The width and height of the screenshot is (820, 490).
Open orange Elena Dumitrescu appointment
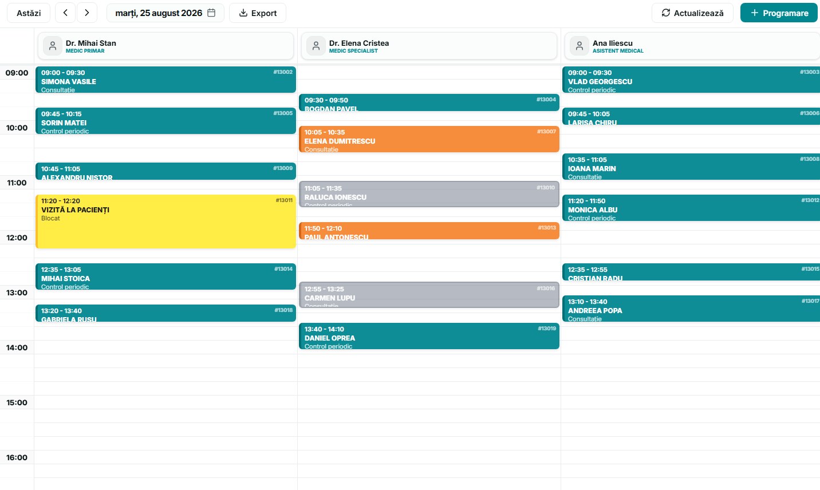point(429,139)
